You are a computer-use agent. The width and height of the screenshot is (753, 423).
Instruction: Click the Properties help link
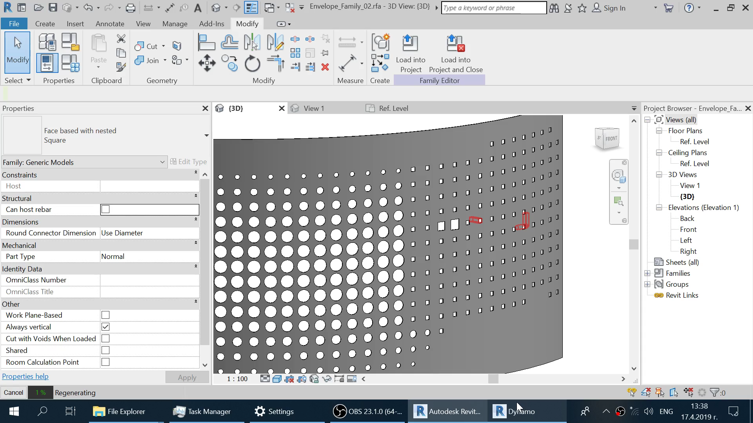point(25,376)
